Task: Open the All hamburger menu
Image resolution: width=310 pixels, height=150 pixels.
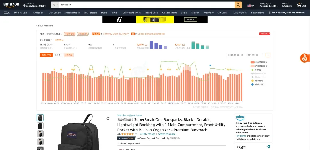Action: (x=7, y=13)
